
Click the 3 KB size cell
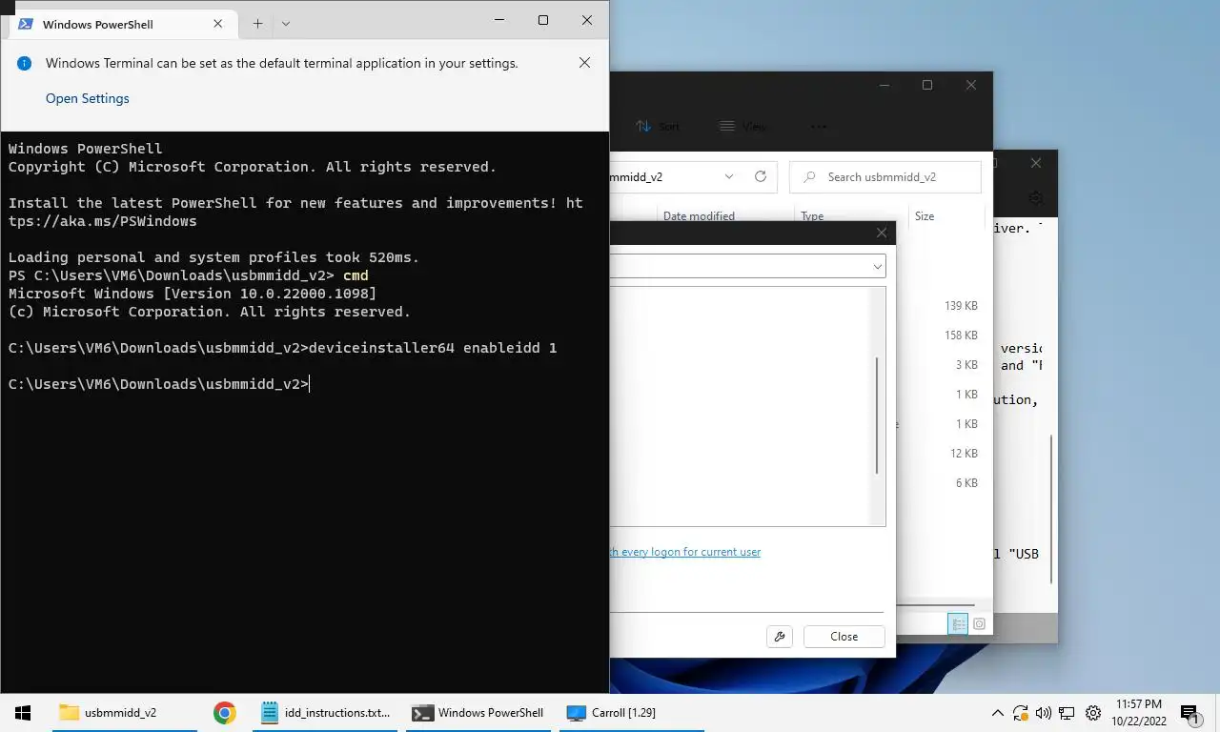click(966, 365)
